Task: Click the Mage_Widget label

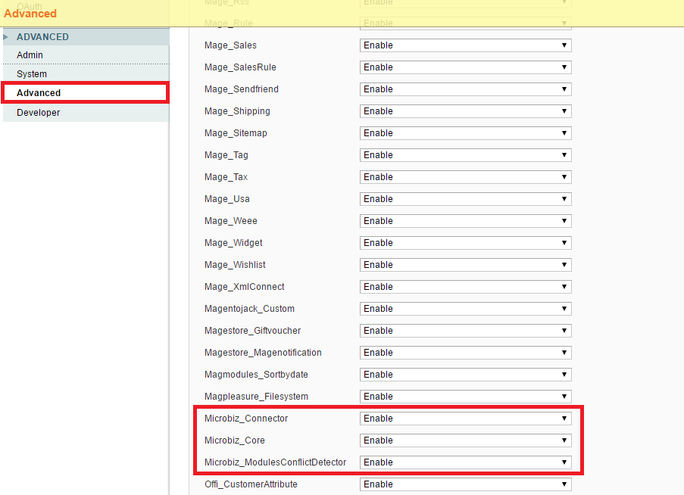Action: [x=233, y=243]
